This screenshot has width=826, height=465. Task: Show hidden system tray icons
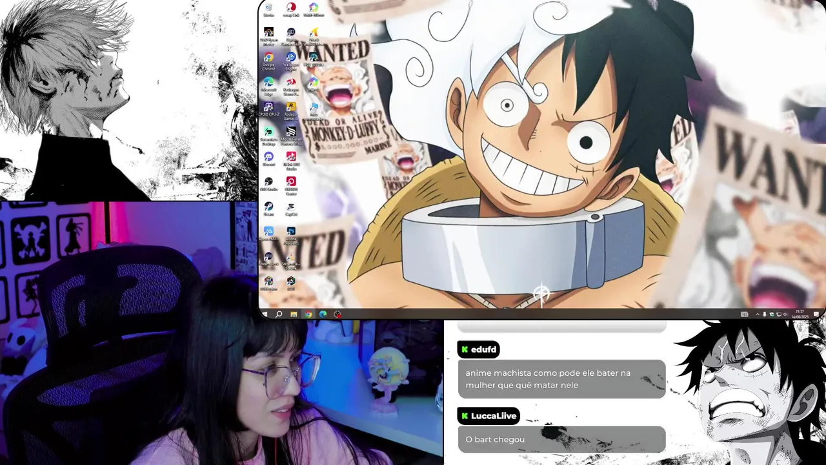coord(758,315)
